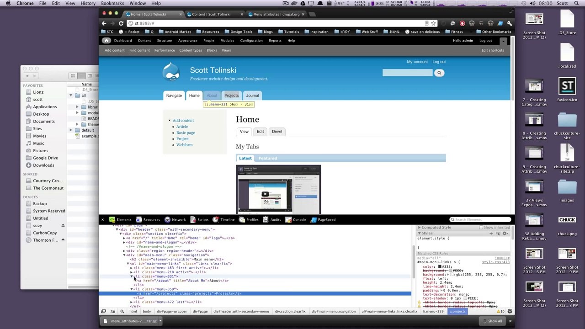Toggle the console drawer icon in DevTools
The height and width of the screenshot is (329, 585).
point(112,312)
